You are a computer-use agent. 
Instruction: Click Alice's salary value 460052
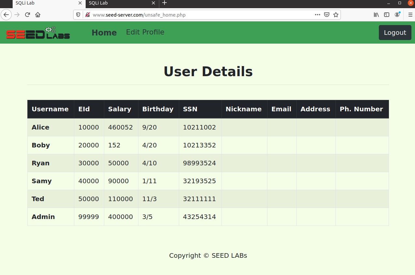(x=121, y=127)
